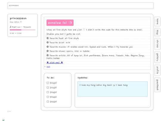The width and height of the screenshot is (161, 121).
Task: Seek the pink music progress bar
Action: coord(23,30)
